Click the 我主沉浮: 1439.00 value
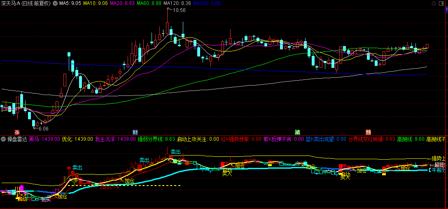Image resolution: width=448 pixels, height=209 pixels. (x=115, y=139)
